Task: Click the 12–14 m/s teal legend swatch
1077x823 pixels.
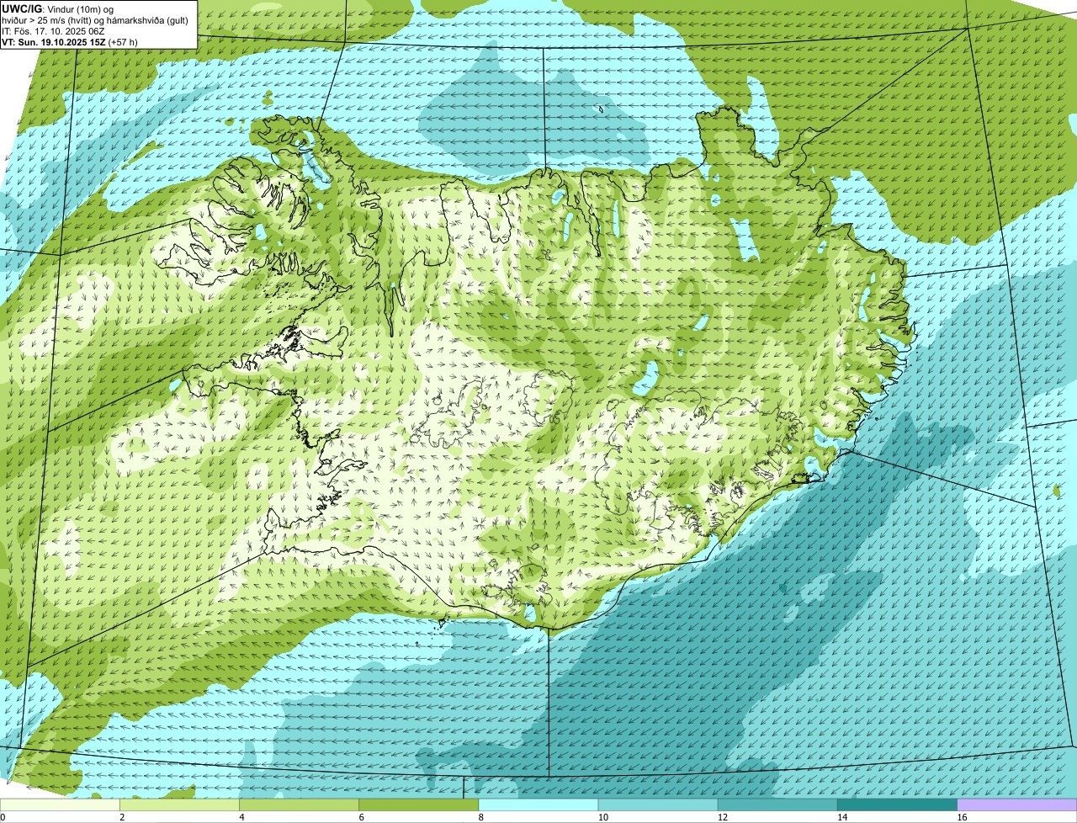Action: pos(777,805)
